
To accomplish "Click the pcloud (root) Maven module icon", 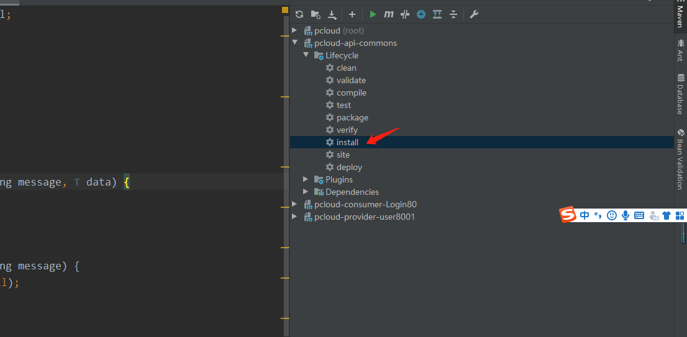I will tap(307, 30).
